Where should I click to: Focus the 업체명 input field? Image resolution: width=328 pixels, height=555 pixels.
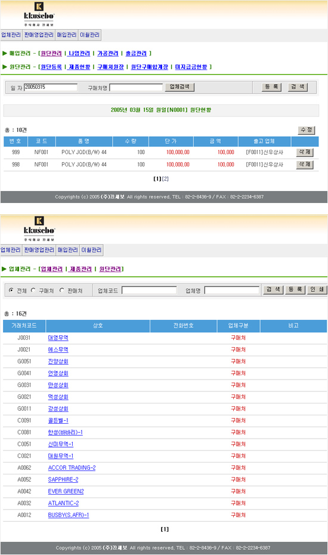coord(232,290)
